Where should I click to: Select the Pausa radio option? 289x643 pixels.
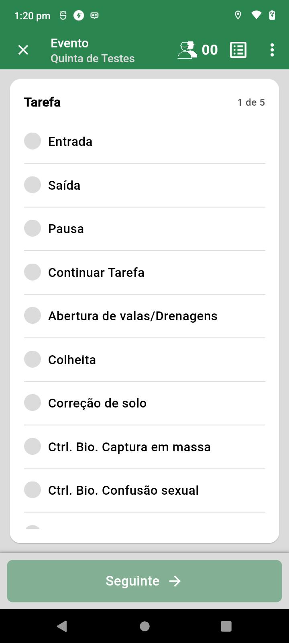tap(33, 228)
